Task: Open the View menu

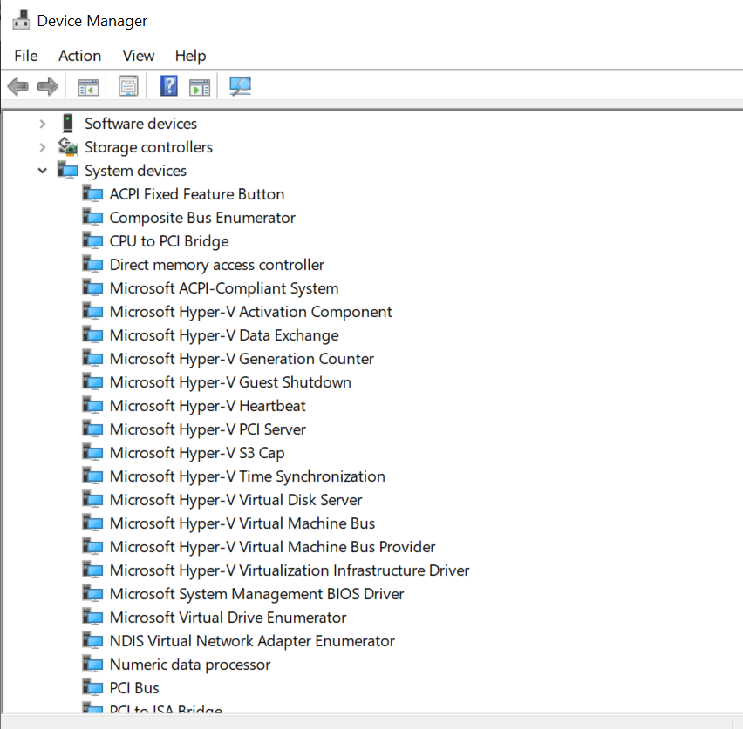Action: click(139, 56)
